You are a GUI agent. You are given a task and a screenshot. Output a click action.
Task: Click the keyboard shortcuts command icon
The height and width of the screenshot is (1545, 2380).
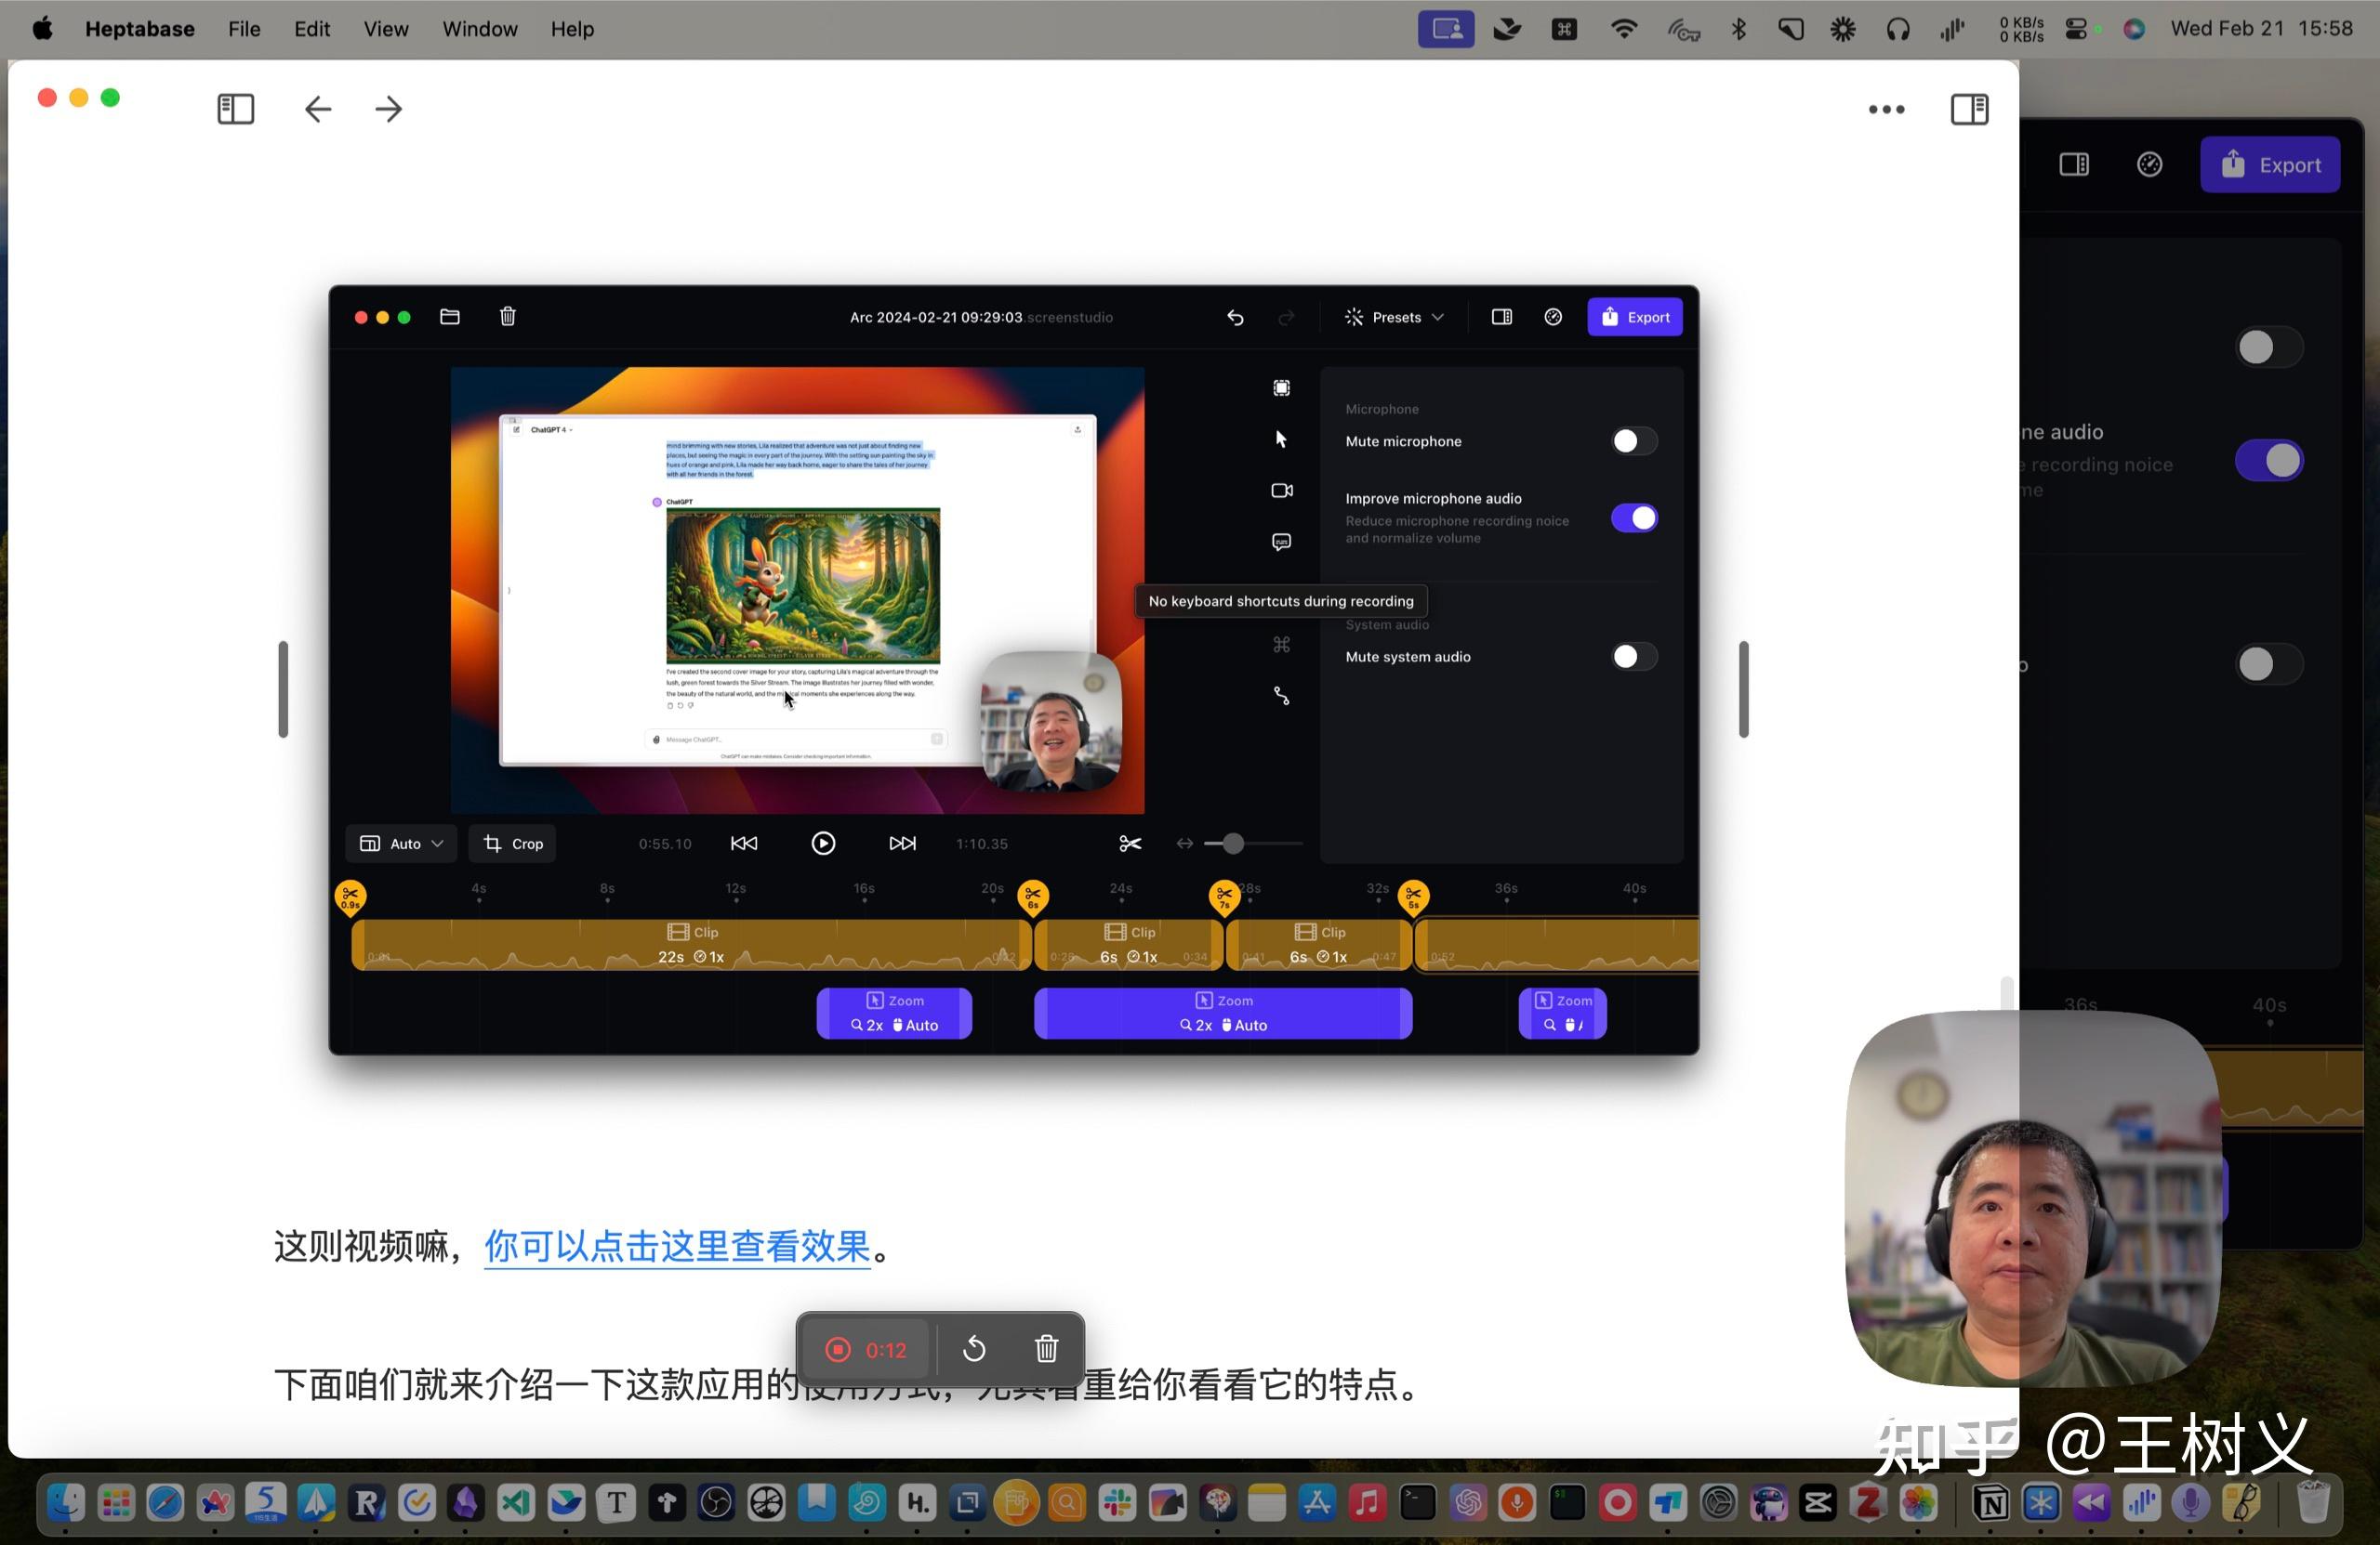click(1281, 644)
